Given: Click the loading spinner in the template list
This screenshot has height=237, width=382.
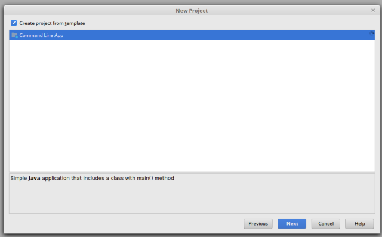Looking at the screenshot, I should [371, 33].
